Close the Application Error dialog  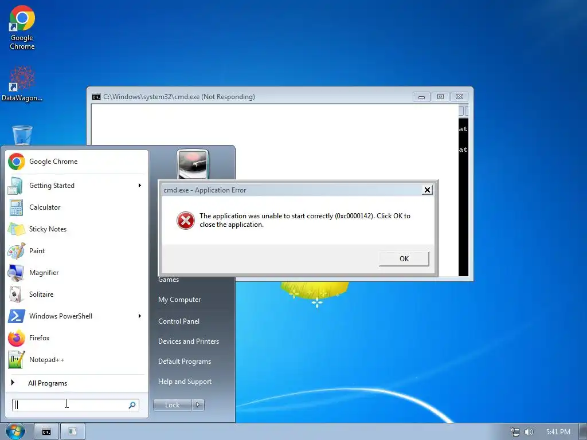click(x=427, y=190)
